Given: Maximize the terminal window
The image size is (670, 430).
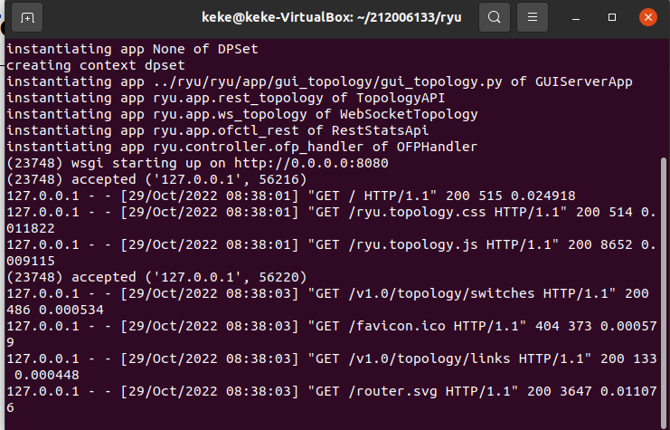Looking at the screenshot, I should point(612,17).
